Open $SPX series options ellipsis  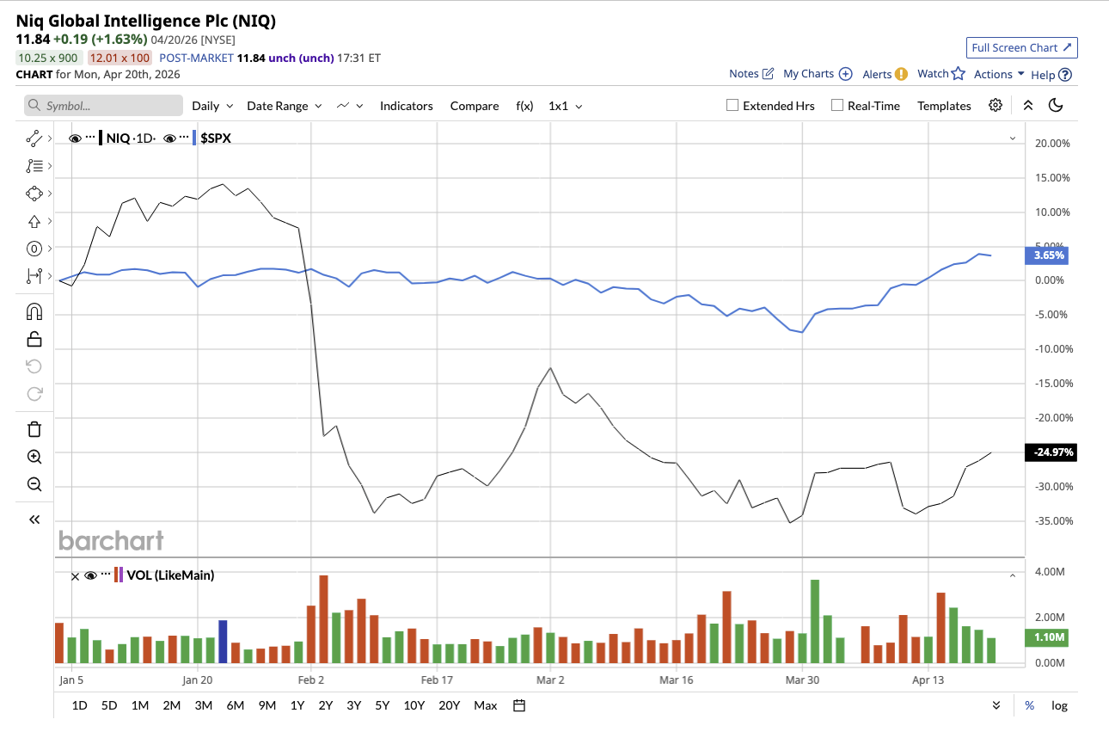click(x=183, y=138)
